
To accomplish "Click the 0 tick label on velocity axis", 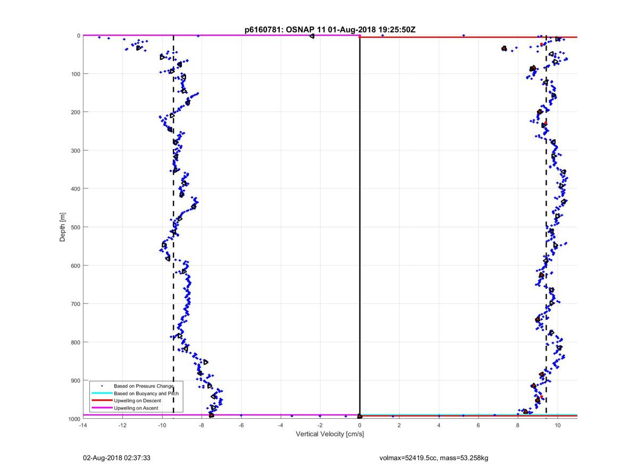I will [x=360, y=426].
